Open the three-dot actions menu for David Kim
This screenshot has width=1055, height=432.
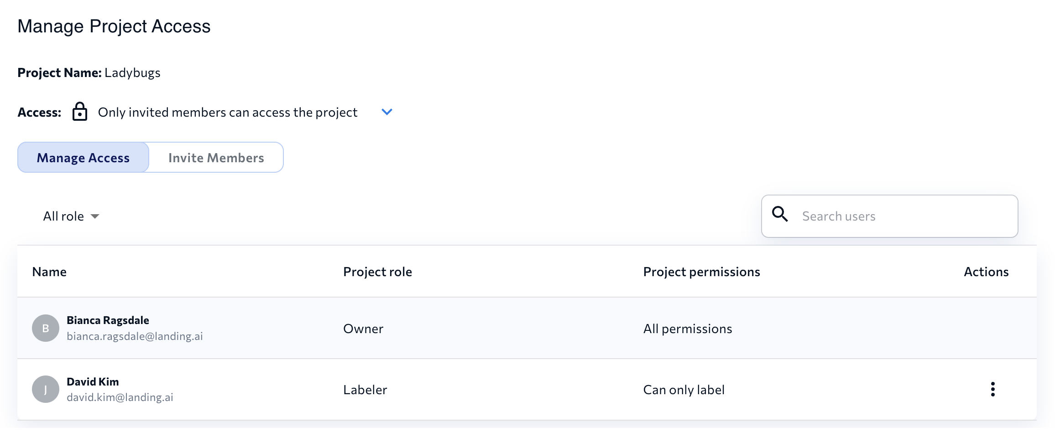992,389
